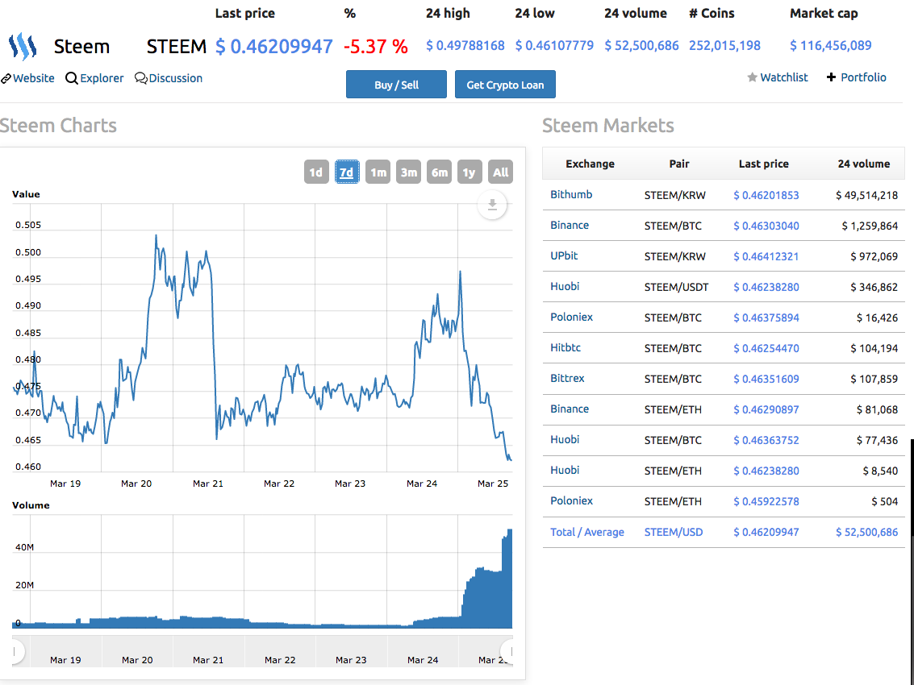Click the 24 high value $ 0.49788168
914x685 pixels.
(465, 45)
